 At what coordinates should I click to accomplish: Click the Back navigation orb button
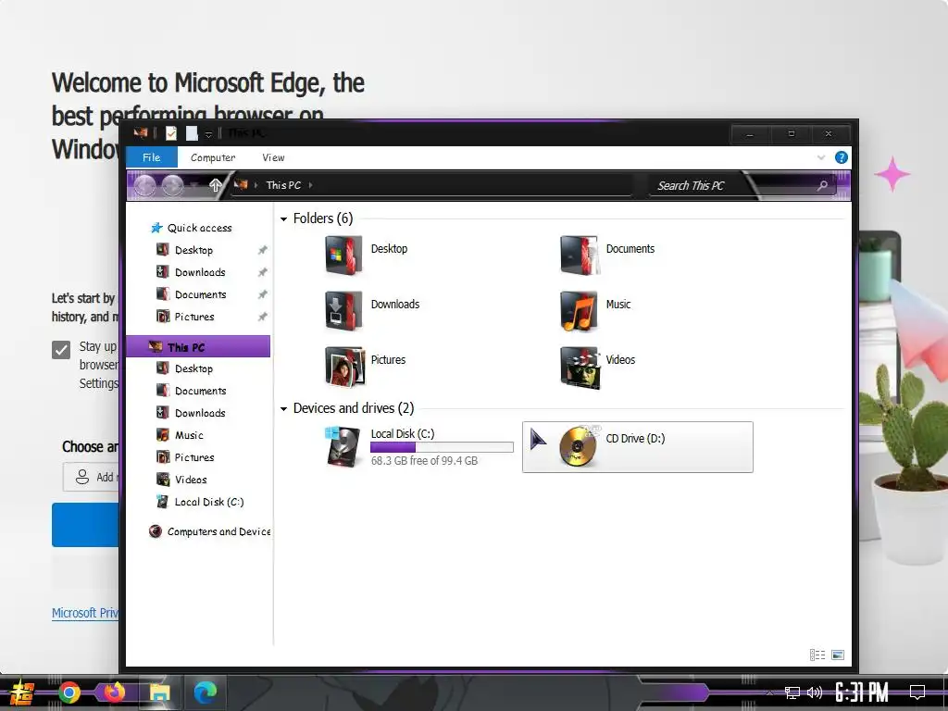point(145,185)
